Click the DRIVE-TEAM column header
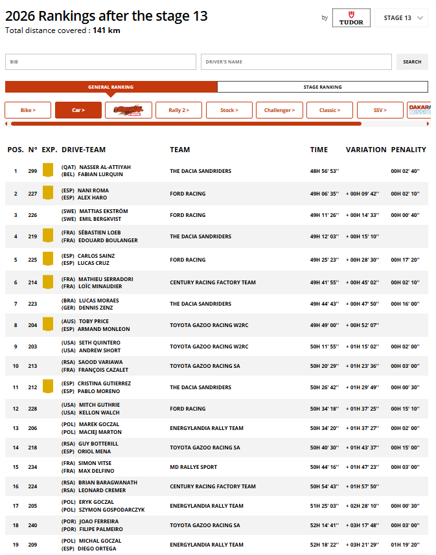436x555 pixels. point(84,150)
